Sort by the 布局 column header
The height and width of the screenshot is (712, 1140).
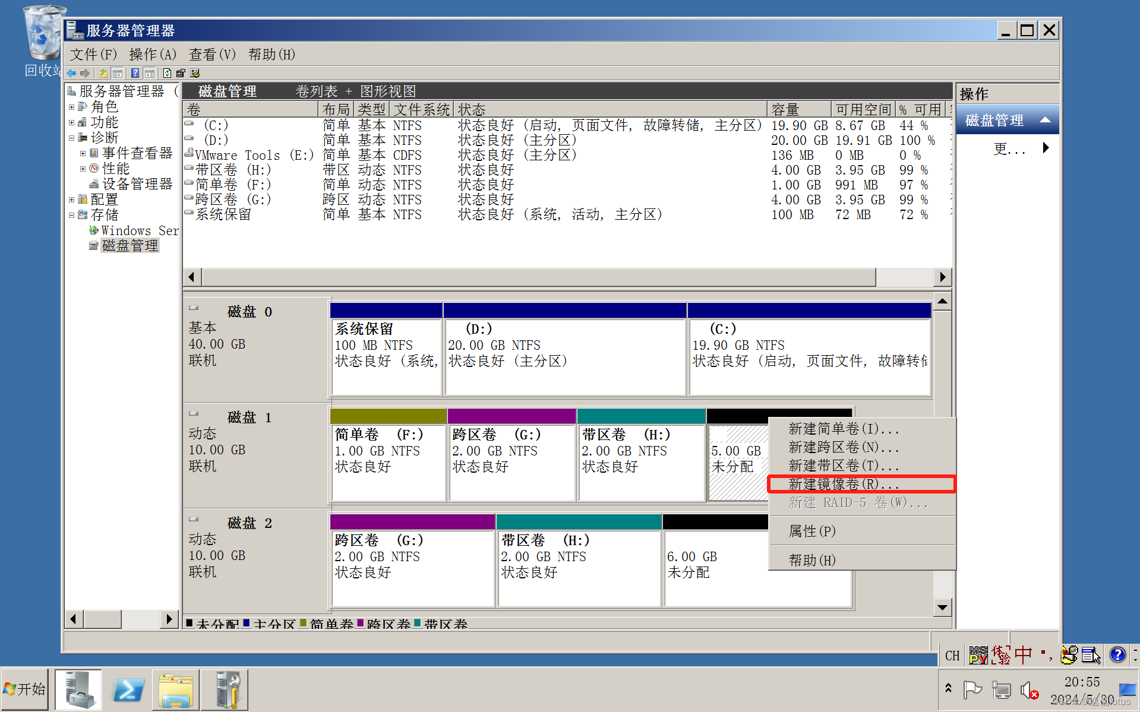point(336,109)
